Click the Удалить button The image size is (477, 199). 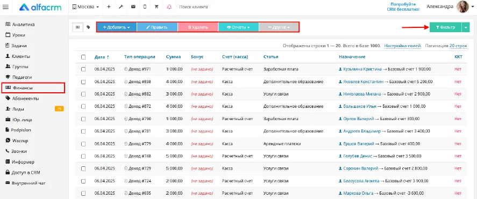pos(198,27)
